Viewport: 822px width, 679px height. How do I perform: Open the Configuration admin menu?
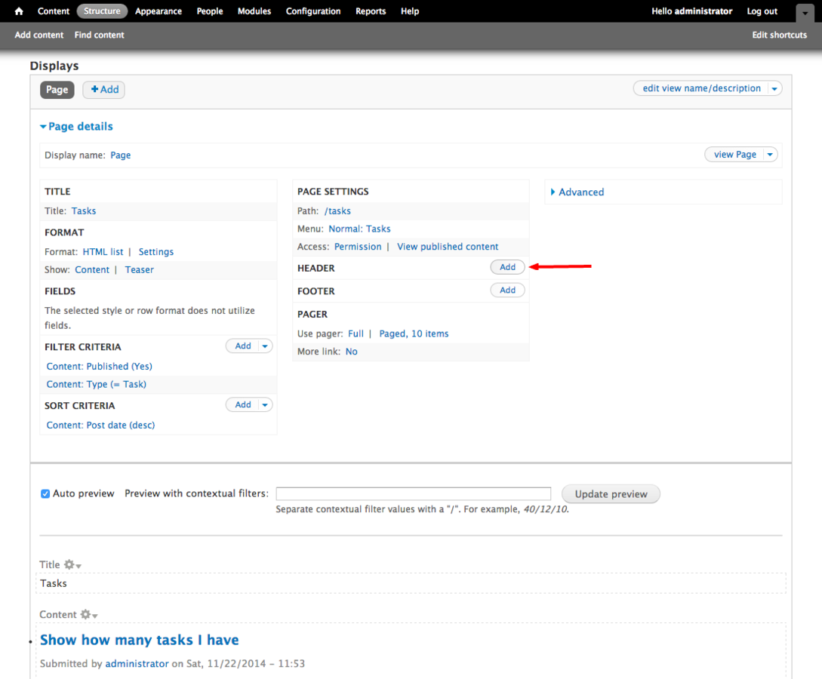[313, 11]
